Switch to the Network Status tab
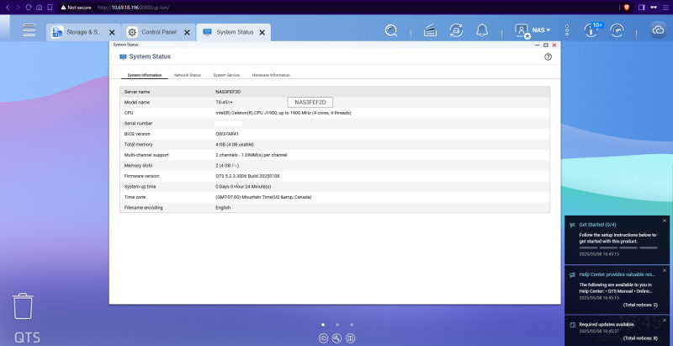Image resolution: width=673 pixels, height=346 pixels. coord(187,75)
